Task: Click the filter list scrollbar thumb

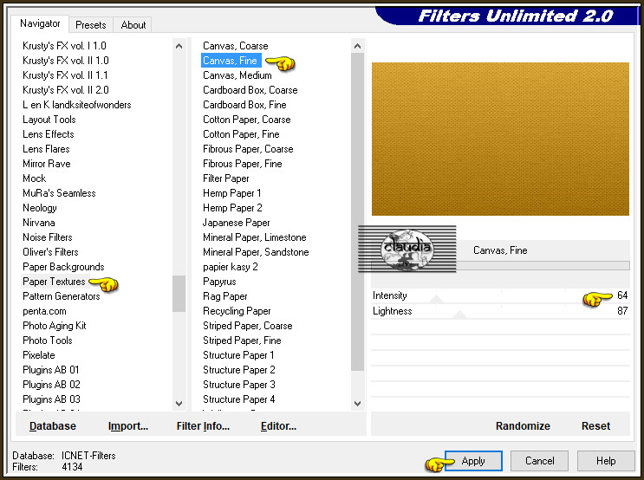Action: (357, 211)
